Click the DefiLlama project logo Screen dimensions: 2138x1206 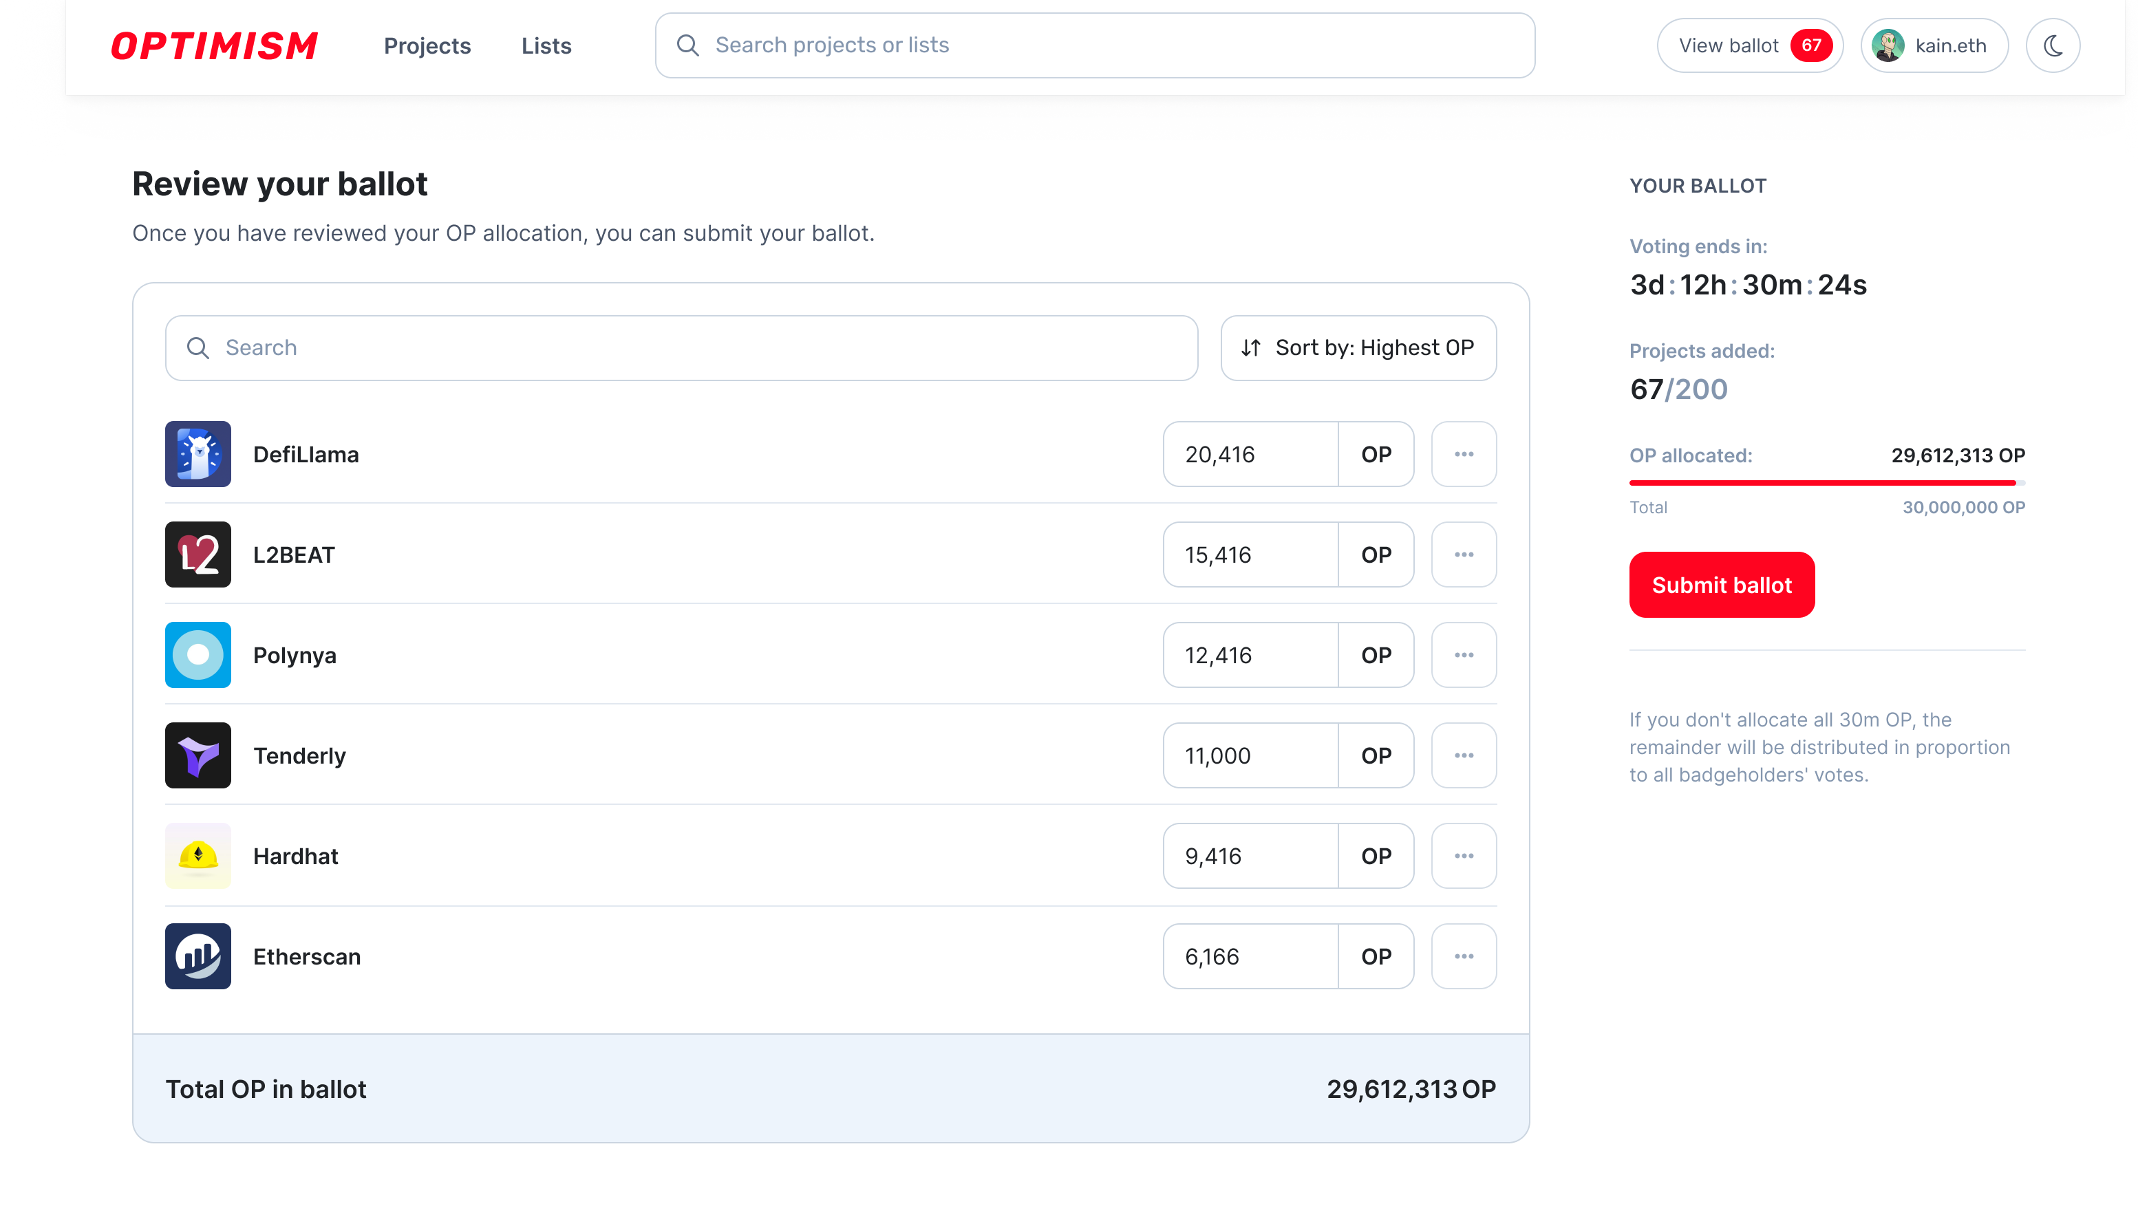point(197,454)
